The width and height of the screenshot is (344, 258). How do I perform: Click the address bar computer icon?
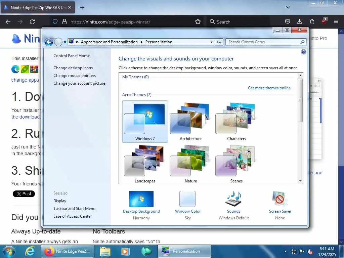[71, 42]
